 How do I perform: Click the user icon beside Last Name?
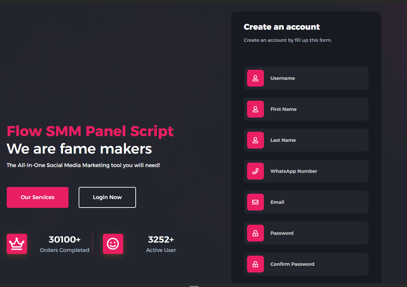255,140
